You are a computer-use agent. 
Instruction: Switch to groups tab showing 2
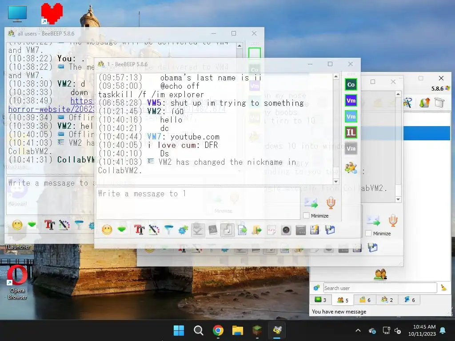coord(387,300)
